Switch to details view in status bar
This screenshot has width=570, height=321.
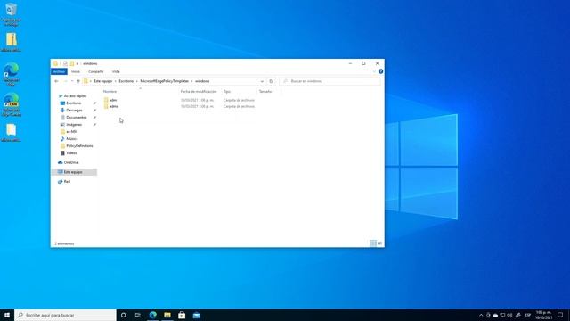click(x=373, y=243)
